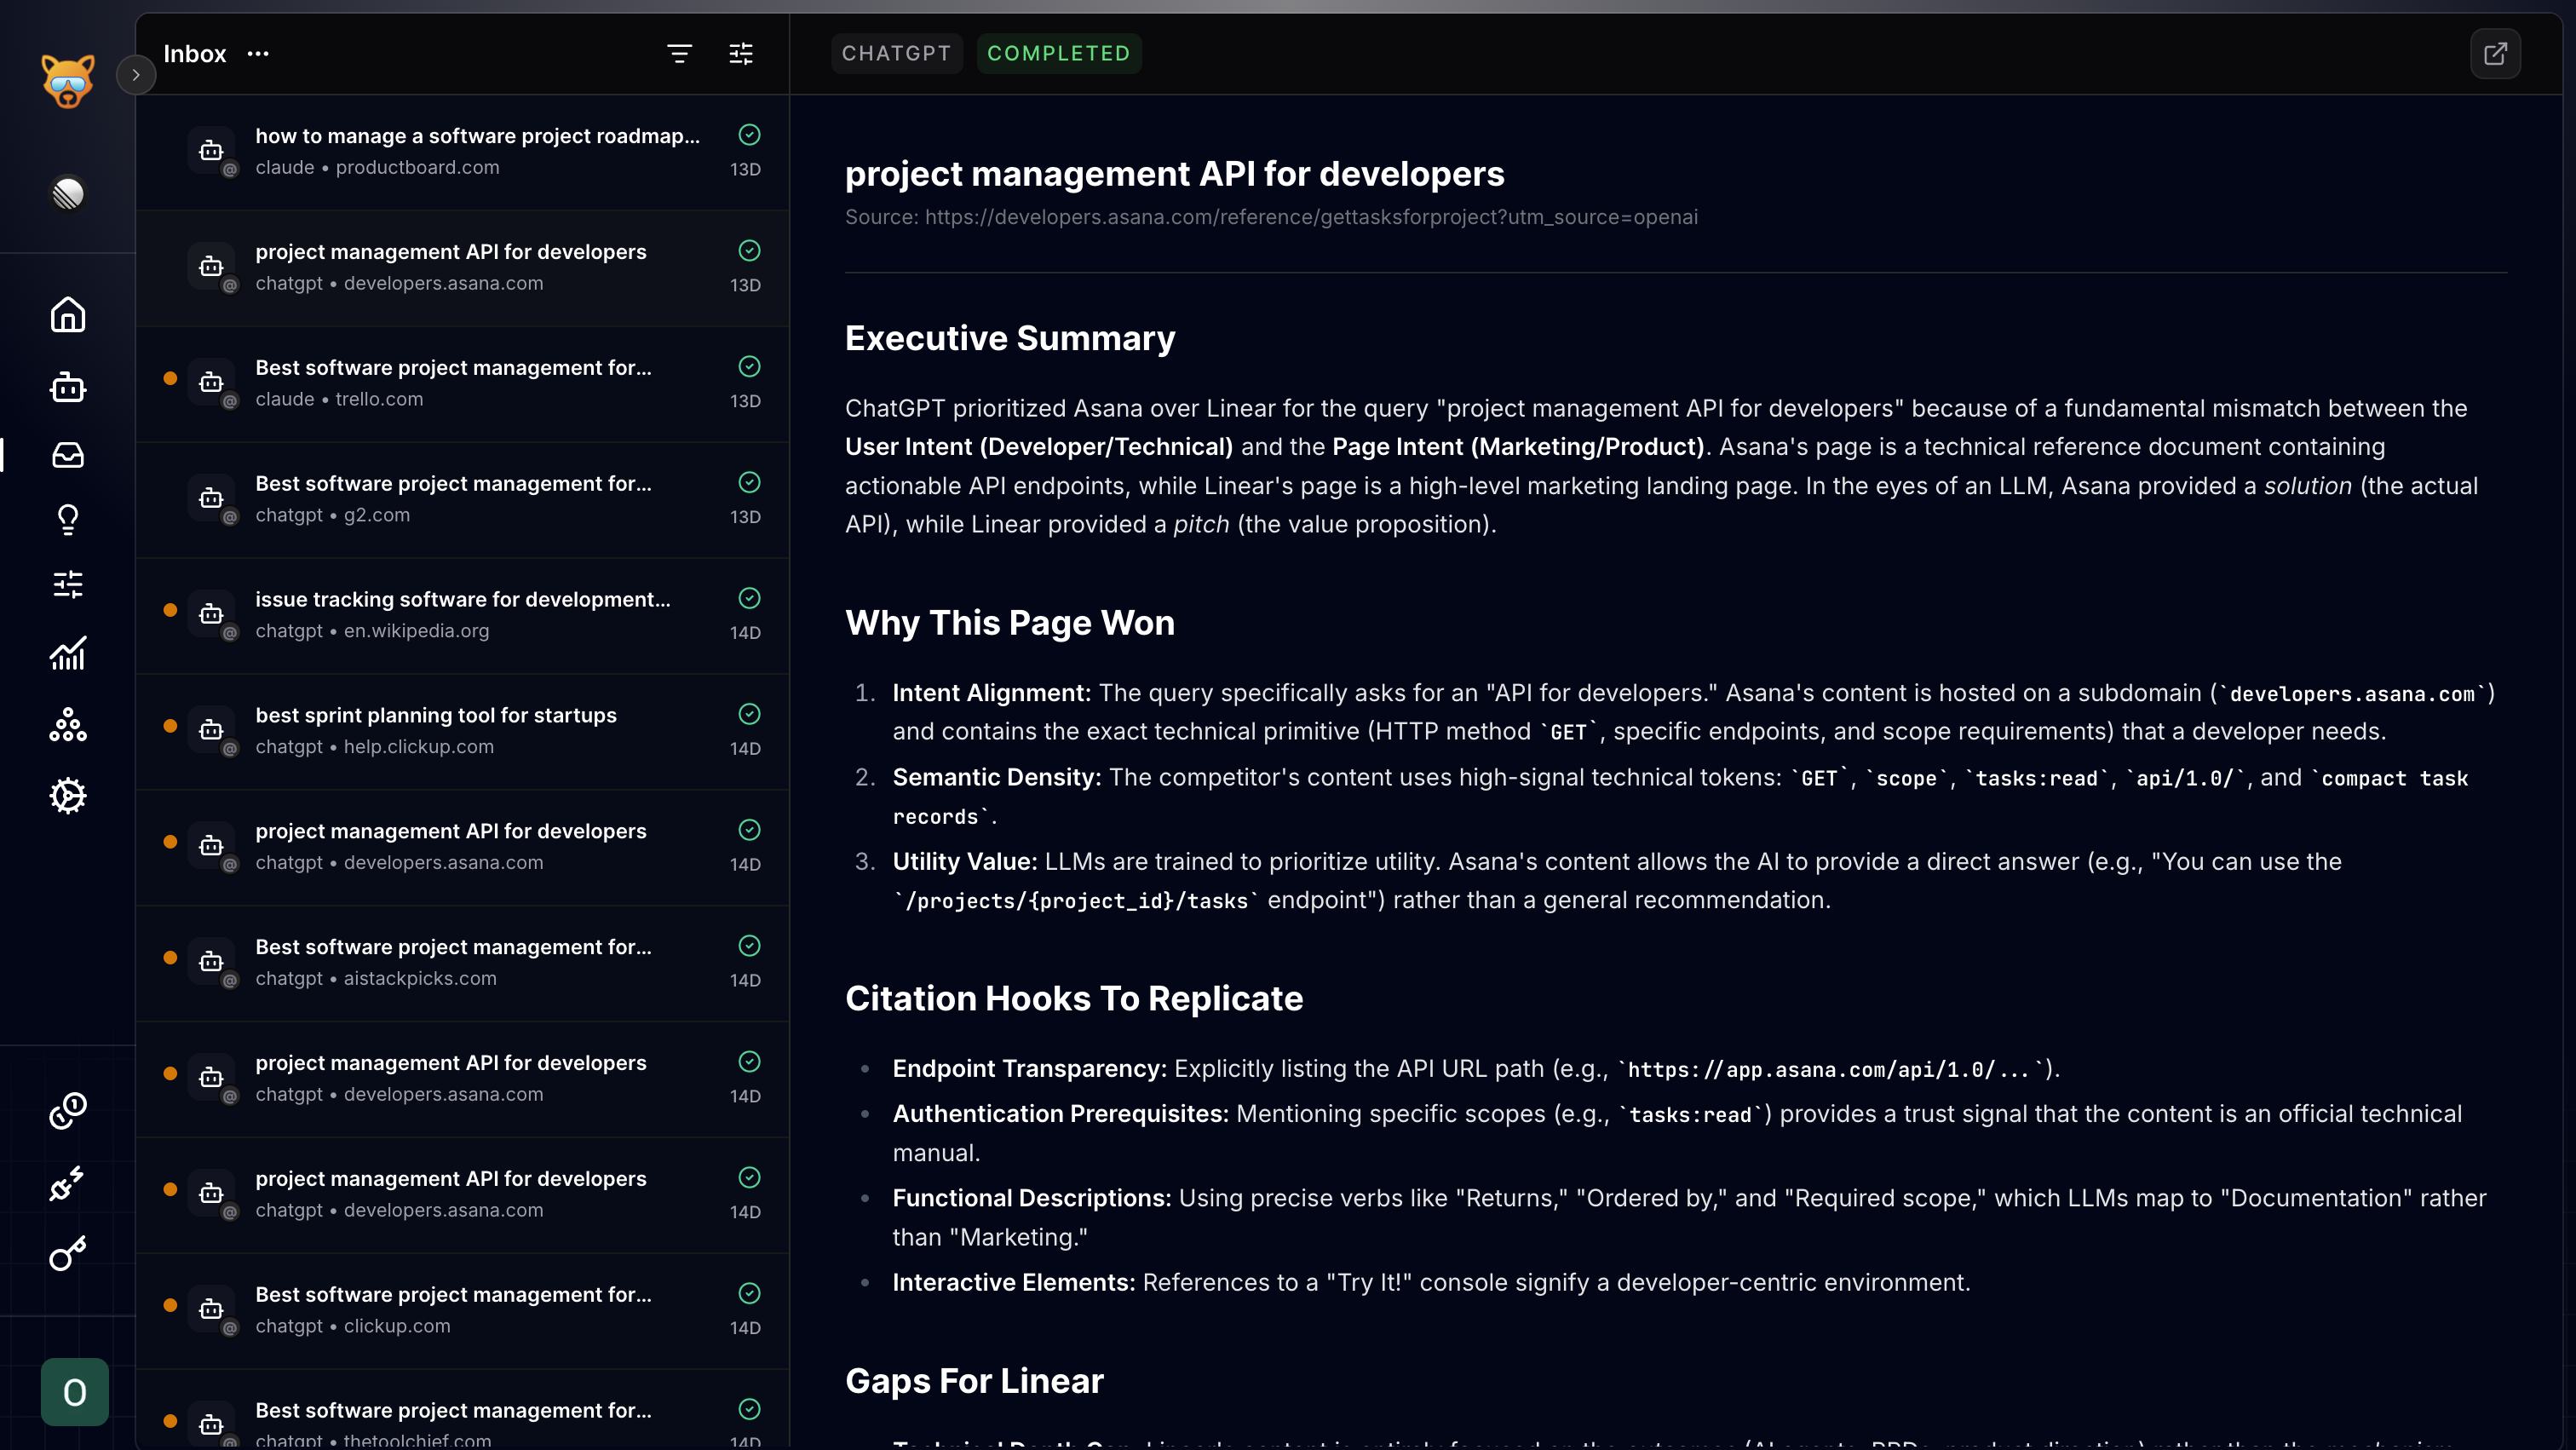The width and height of the screenshot is (2576, 1450).
Task: Open chatgpt g2.com inbox item
Action: tap(462, 500)
